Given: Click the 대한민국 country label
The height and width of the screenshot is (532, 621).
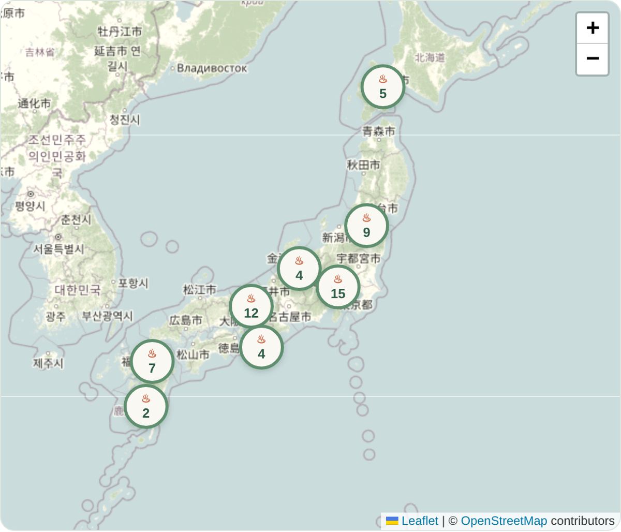Looking at the screenshot, I should [78, 290].
